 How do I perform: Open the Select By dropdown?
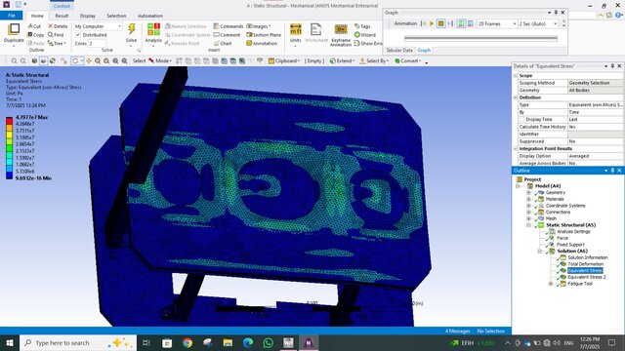[x=374, y=60]
